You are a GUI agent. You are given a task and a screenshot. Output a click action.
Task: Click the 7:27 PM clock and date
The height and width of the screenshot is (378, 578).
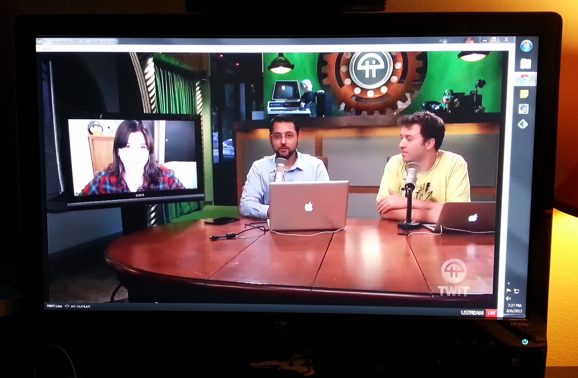pos(514,308)
